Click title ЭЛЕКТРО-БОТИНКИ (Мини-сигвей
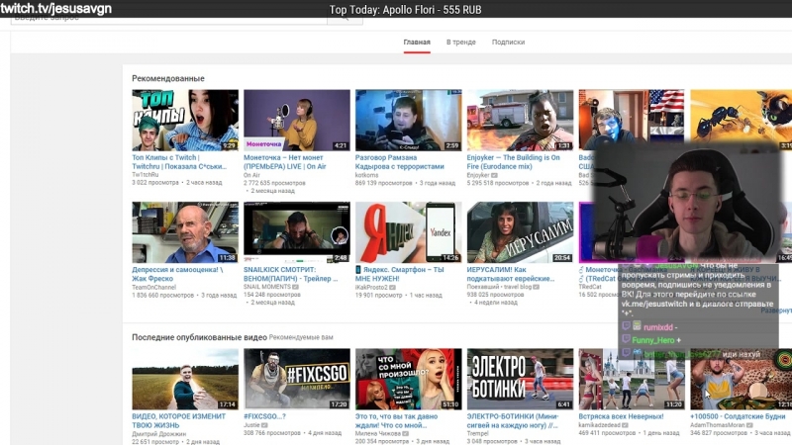 click(513, 420)
